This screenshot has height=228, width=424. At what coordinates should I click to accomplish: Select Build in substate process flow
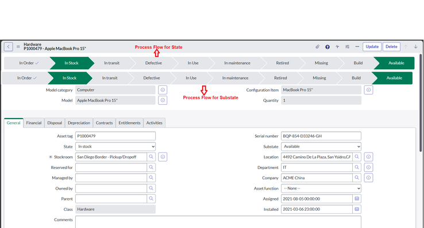pos(356,78)
